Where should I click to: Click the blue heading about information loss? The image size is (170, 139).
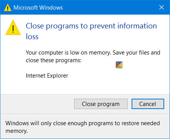(x=91, y=31)
